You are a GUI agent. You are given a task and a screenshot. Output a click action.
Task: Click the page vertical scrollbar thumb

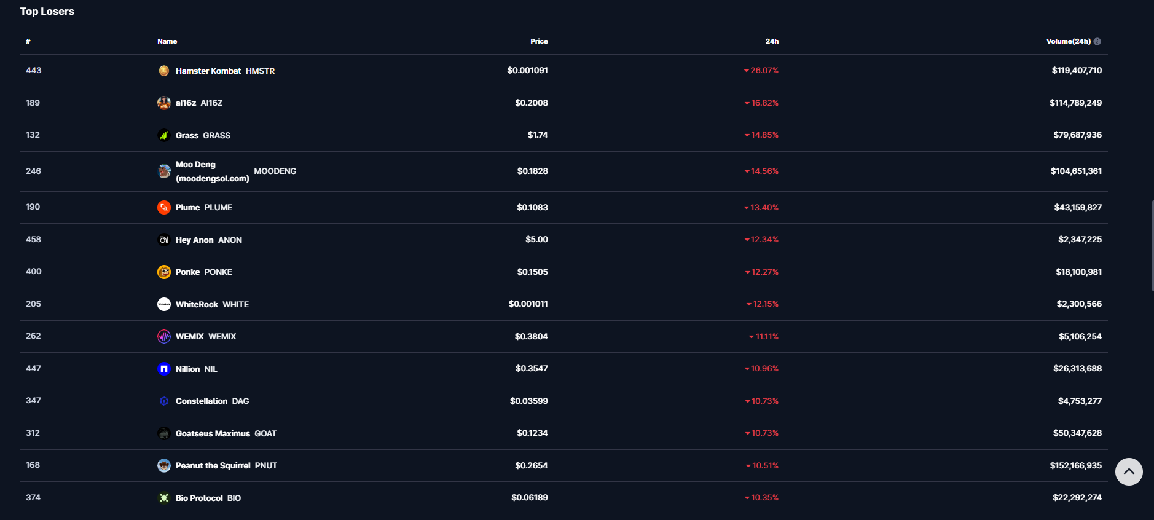click(1152, 245)
